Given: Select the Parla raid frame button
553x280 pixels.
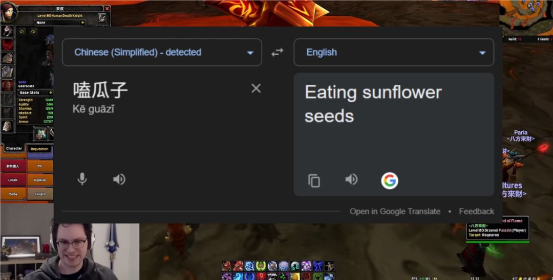Looking at the screenshot, I should pyautogui.click(x=13, y=194).
